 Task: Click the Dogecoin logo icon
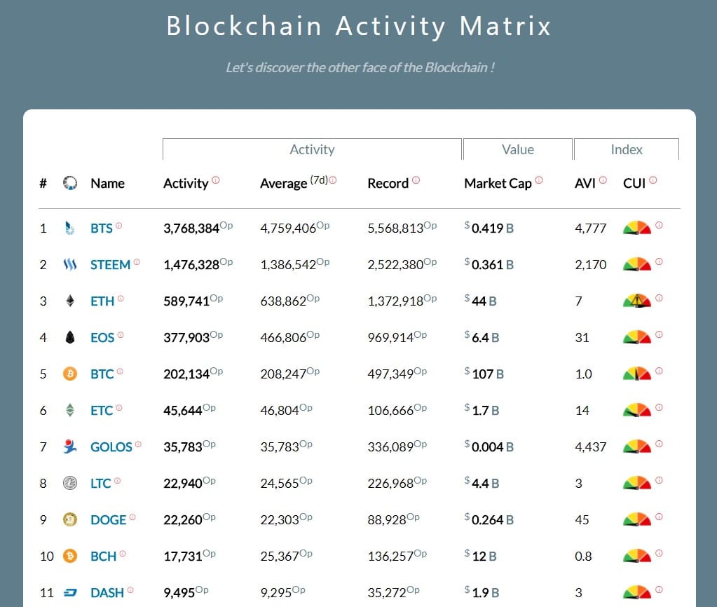tap(69, 519)
